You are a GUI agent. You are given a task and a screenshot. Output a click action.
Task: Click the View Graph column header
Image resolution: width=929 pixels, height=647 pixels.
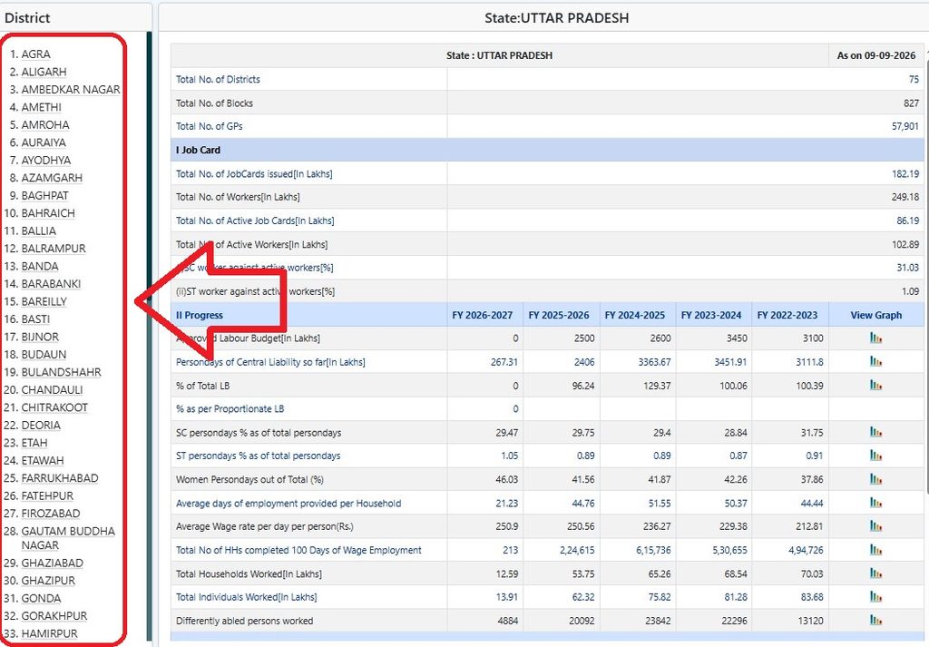pyautogui.click(x=876, y=315)
